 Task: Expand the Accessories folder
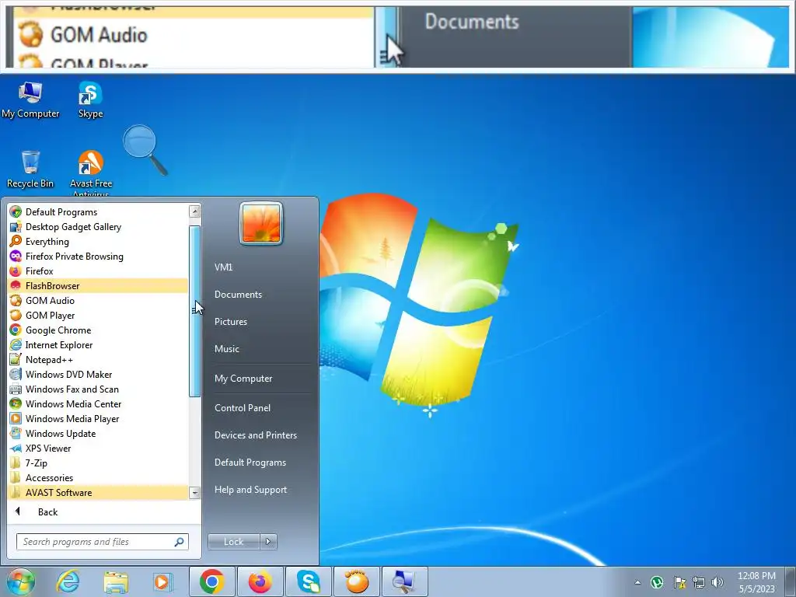tap(98, 477)
